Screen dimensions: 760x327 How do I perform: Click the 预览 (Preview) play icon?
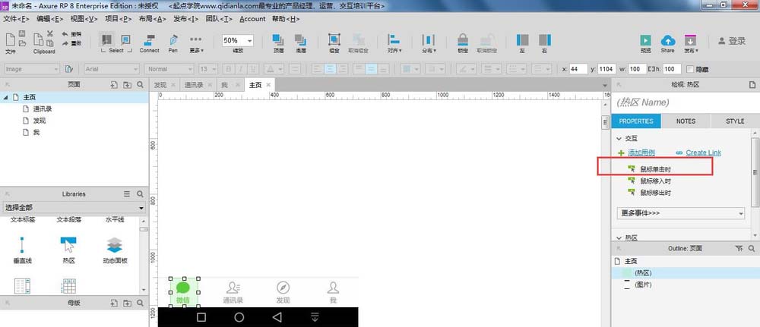point(645,40)
